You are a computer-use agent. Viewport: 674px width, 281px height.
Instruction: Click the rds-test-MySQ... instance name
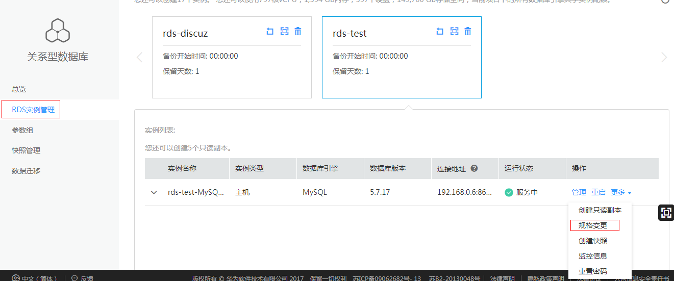pyautogui.click(x=196, y=192)
